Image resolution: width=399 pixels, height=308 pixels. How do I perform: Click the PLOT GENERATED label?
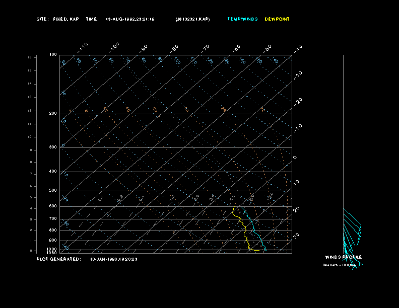click(58, 259)
